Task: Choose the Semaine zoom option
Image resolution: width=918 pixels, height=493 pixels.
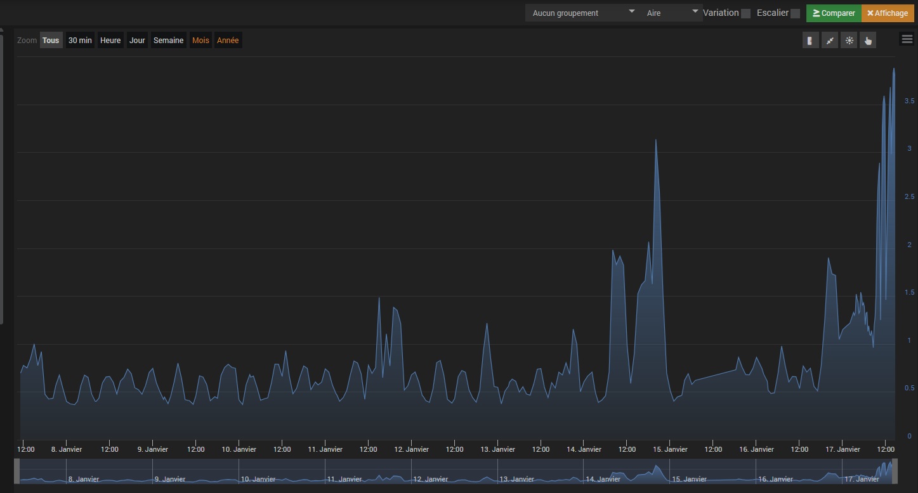Action: (x=168, y=41)
